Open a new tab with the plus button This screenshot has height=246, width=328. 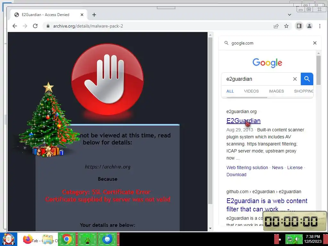(94, 15)
